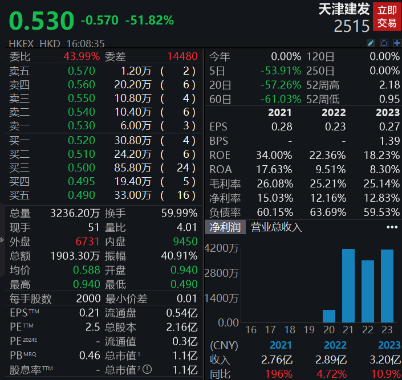Click 买三 volume 85.80万
Screen dimensions: 402x380
(x=132, y=168)
